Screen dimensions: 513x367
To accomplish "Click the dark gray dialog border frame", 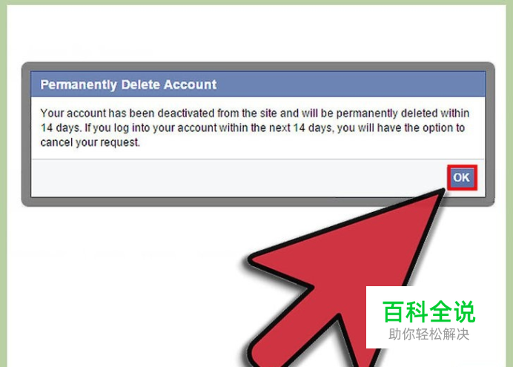I will [x=258, y=202].
